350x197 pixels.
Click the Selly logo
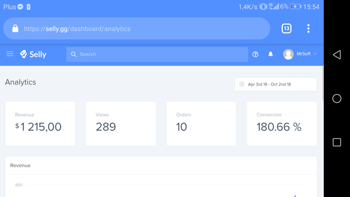(x=33, y=54)
